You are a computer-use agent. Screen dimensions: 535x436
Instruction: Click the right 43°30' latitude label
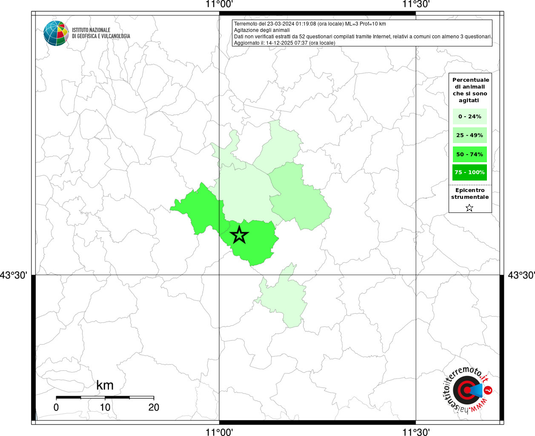[x=521, y=275]
